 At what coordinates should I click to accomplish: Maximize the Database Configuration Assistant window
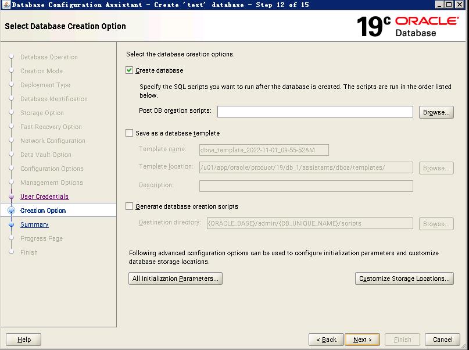pos(449,5)
